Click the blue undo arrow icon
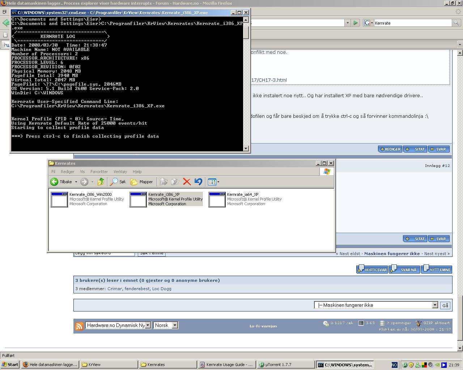Image resolution: width=463 pixels, height=370 pixels. pyautogui.click(x=198, y=182)
